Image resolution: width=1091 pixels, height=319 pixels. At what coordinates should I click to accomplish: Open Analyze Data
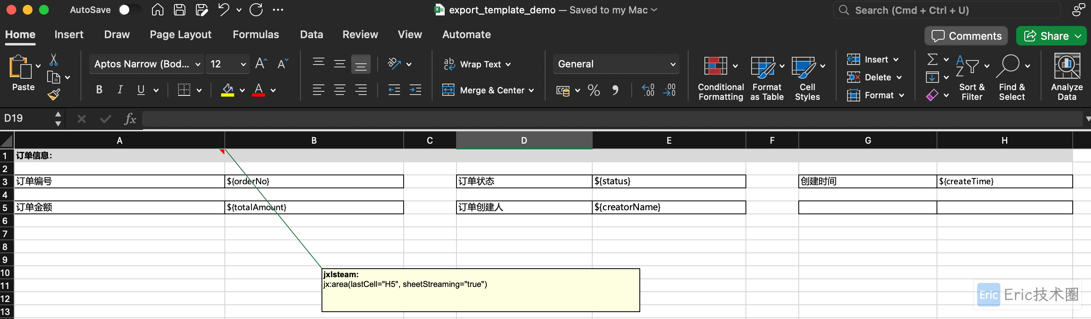point(1067,77)
